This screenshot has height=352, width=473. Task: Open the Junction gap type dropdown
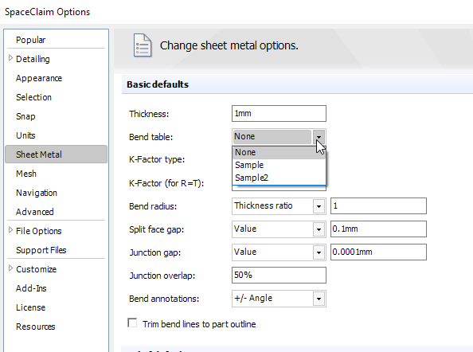point(319,252)
